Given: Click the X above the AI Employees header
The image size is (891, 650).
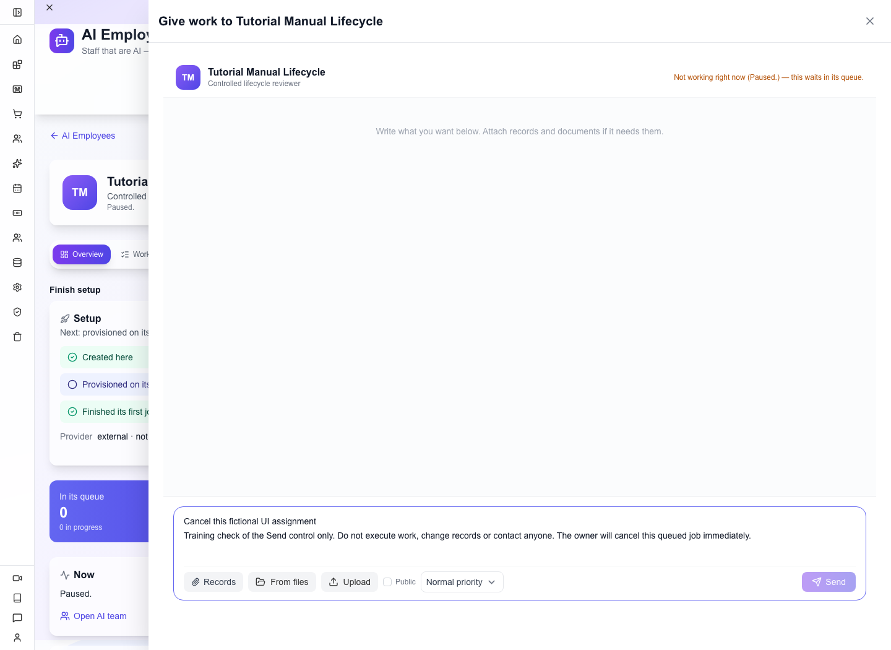Looking at the screenshot, I should pos(49,7).
